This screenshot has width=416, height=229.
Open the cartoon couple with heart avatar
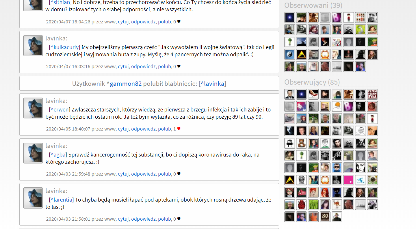[337, 42]
